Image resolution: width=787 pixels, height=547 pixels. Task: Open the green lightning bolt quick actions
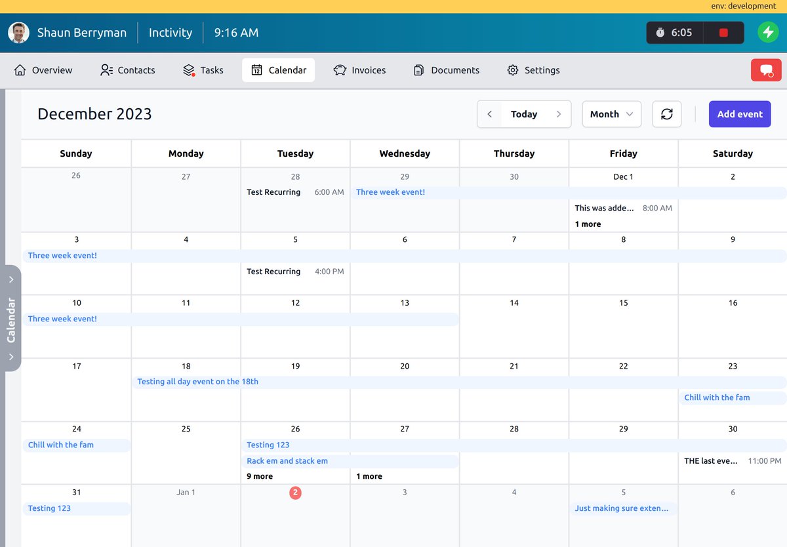pos(768,32)
